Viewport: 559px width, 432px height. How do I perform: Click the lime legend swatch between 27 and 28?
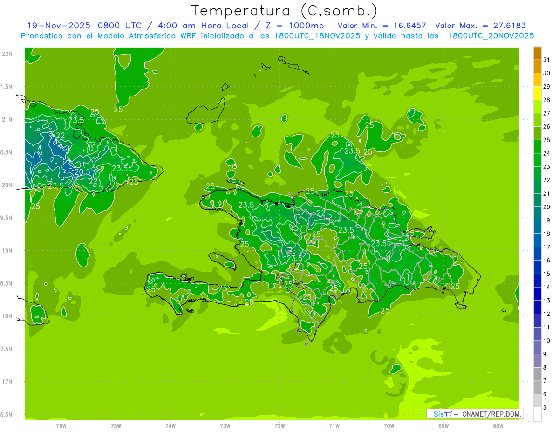click(x=537, y=107)
